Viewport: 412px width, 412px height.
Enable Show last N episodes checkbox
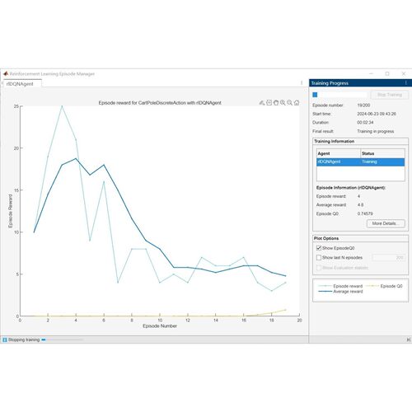pyautogui.click(x=319, y=258)
